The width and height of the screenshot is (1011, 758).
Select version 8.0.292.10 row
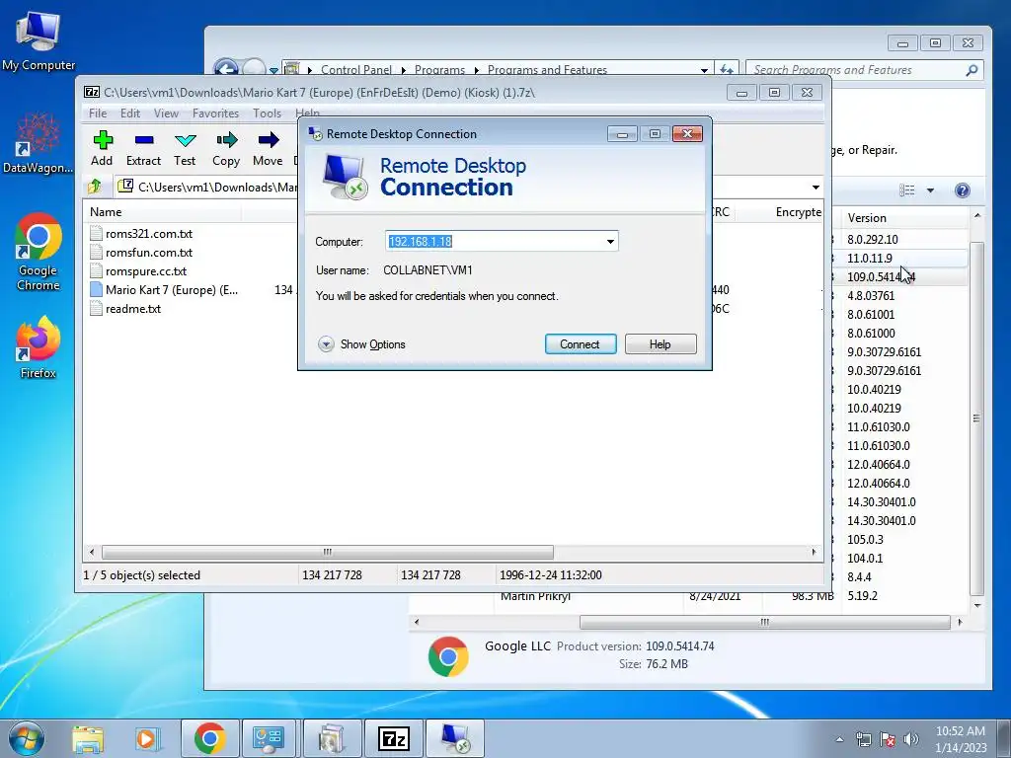[904, 239]
